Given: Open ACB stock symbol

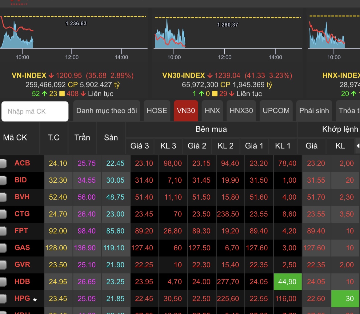Looking at the screenshot, I should [x=22, y=163].
